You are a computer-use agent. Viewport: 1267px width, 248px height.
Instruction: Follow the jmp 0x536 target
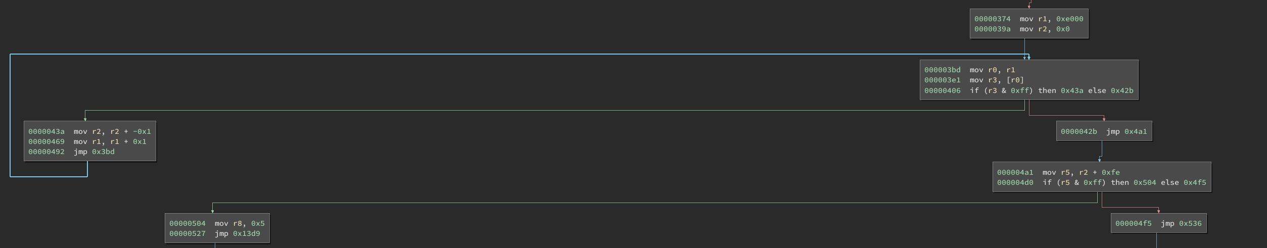(x=1190, y=224)
